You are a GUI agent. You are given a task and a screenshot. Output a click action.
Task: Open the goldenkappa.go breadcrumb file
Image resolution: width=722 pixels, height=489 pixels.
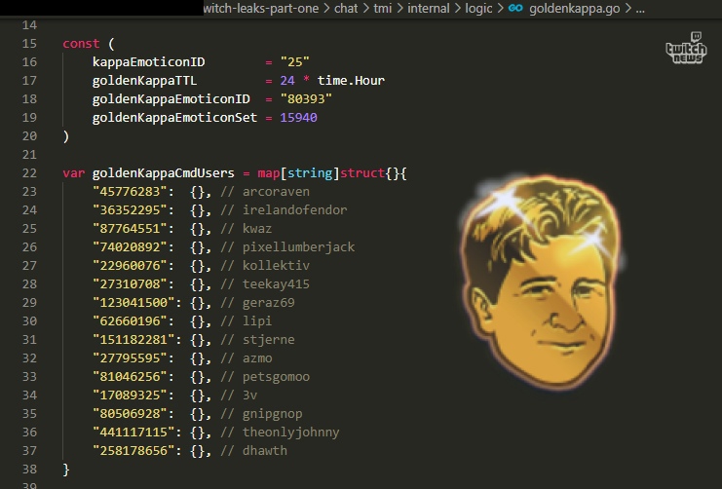click(x=574, y=9)
